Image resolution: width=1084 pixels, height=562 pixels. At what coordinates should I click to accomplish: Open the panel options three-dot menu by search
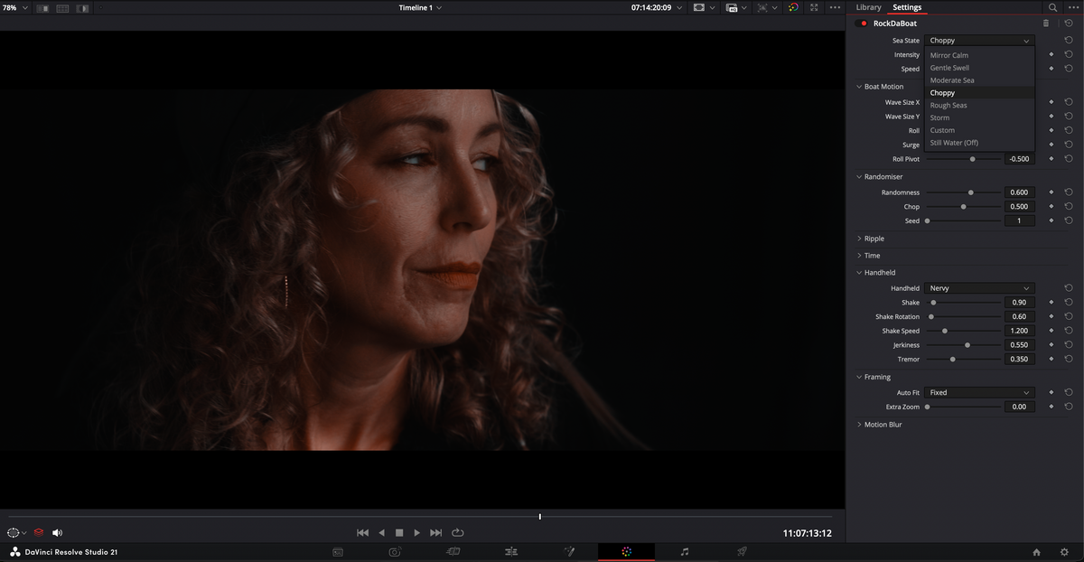click(1072, 7)
